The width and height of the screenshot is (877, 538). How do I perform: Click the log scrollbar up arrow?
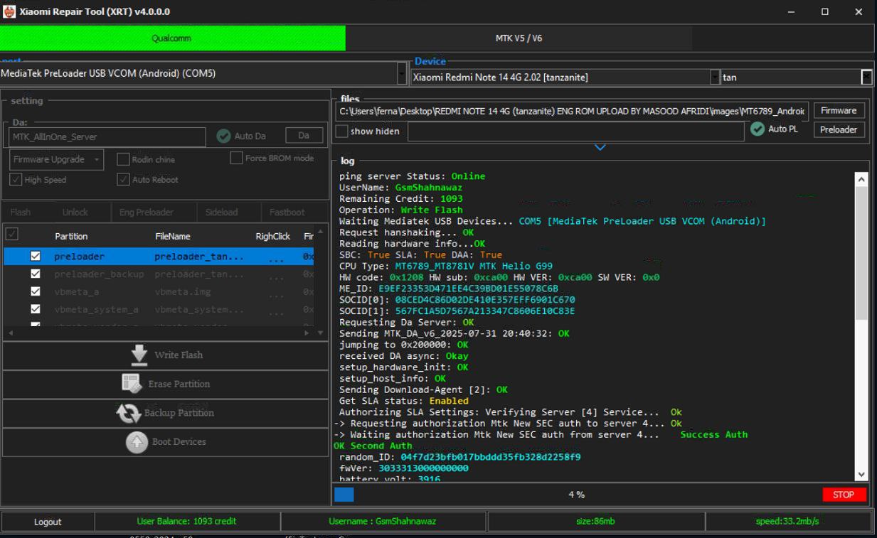[861, 180]
